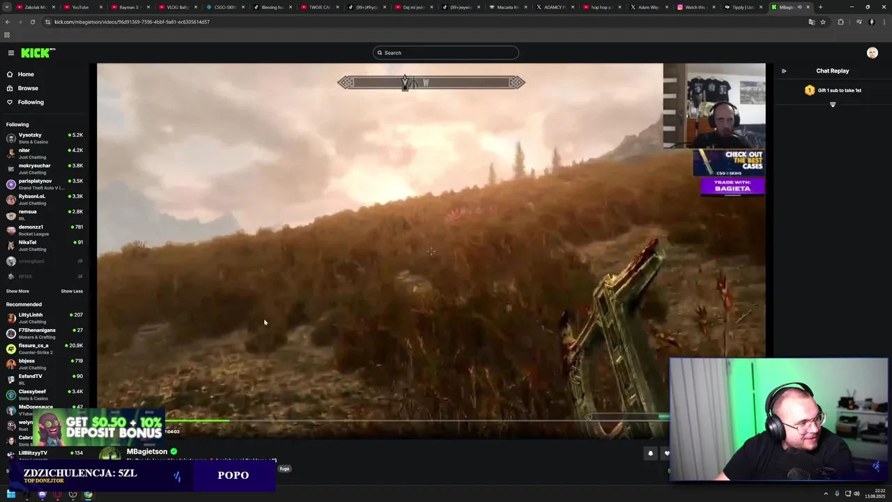Click the KICK logo
This screenshot has width=892, height=502.
point(38,53)
